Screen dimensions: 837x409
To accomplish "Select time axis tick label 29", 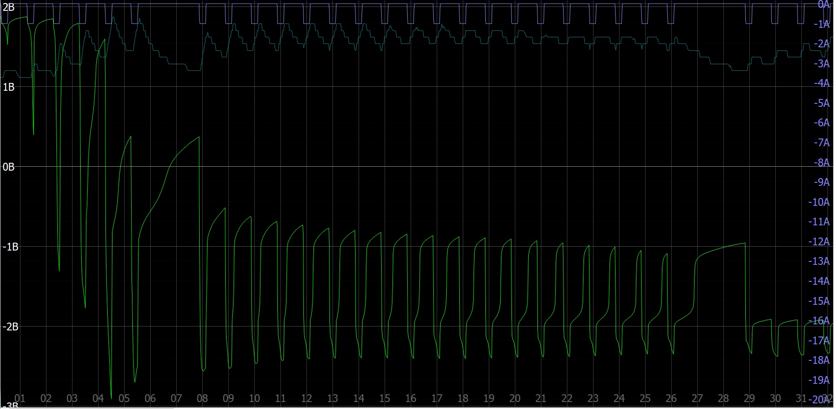I will 749,399.
